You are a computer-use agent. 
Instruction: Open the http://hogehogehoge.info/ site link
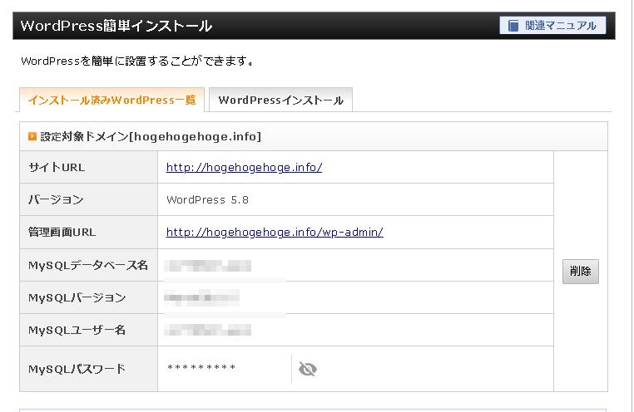pos(244,167)
